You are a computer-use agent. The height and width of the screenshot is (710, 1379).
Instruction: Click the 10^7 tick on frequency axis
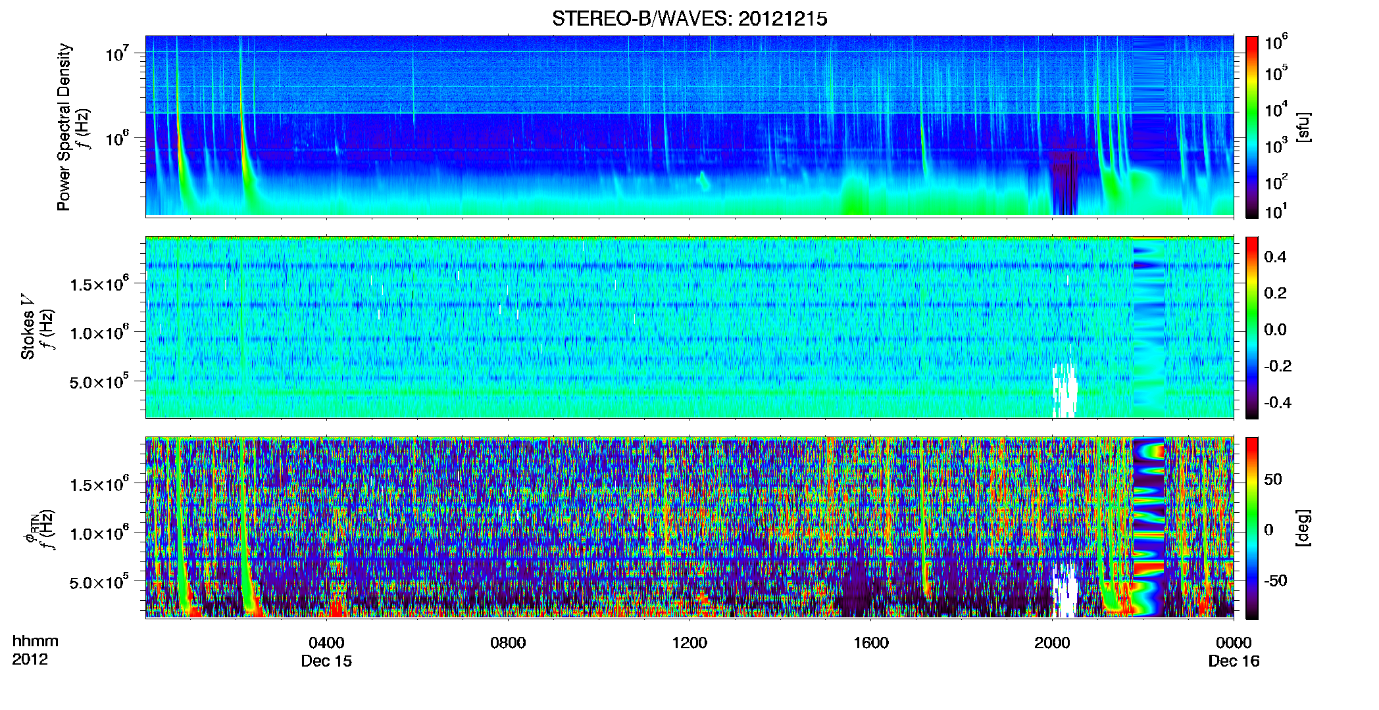[x=118, y=53]
